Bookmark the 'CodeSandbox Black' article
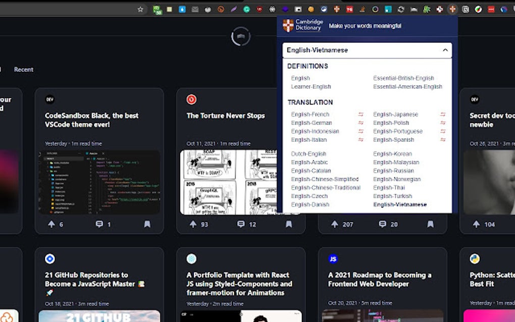The width and height of the screenshot is (515, 322). [x=148, y=224]
